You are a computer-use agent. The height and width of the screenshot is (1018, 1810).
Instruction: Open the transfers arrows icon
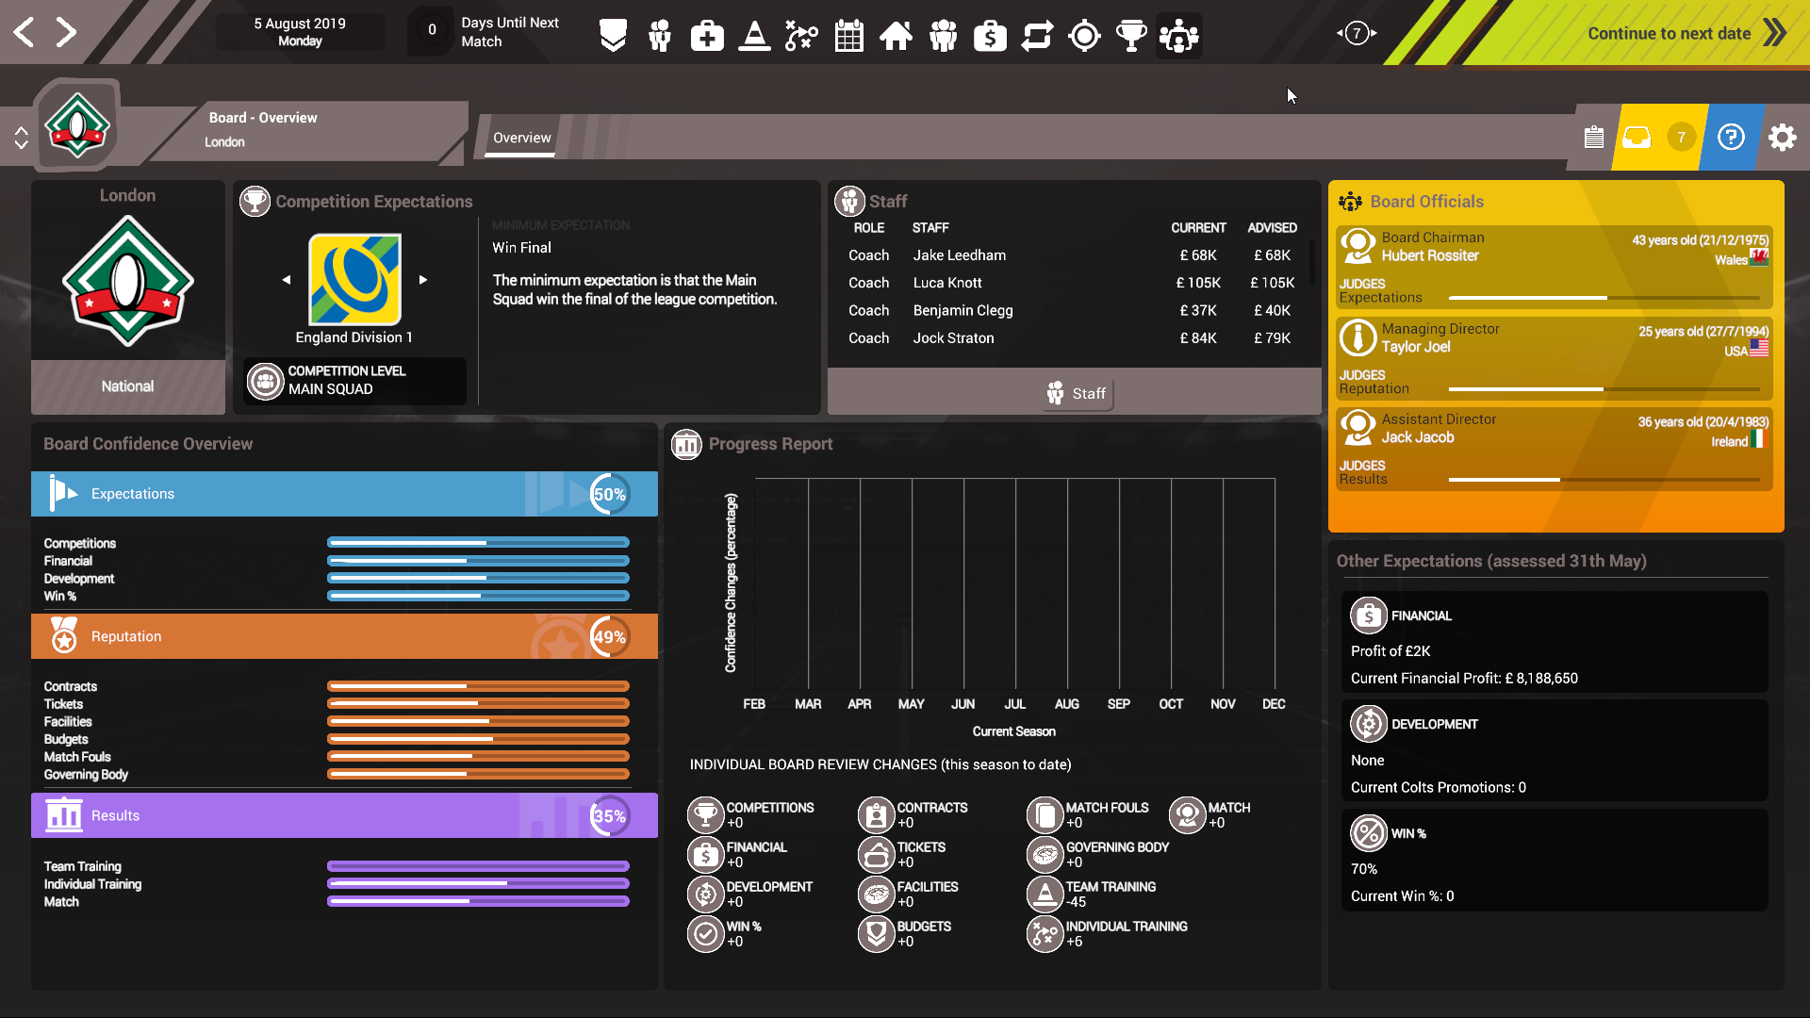click(x=1037, y=36)
